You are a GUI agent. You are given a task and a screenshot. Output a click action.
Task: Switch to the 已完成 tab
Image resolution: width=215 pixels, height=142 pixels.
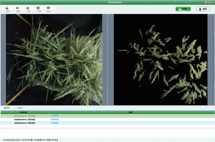[x=20, y=108]
